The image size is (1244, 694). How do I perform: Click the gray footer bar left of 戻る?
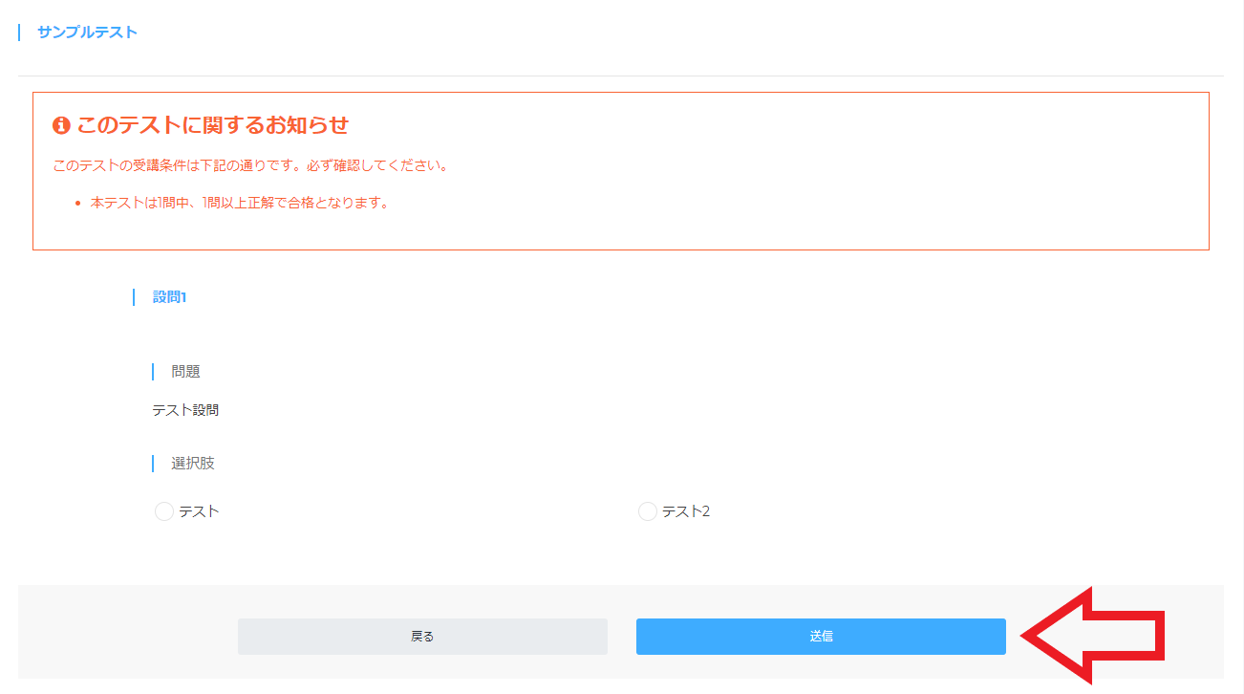pyautogui.click(x=128, y=632)
